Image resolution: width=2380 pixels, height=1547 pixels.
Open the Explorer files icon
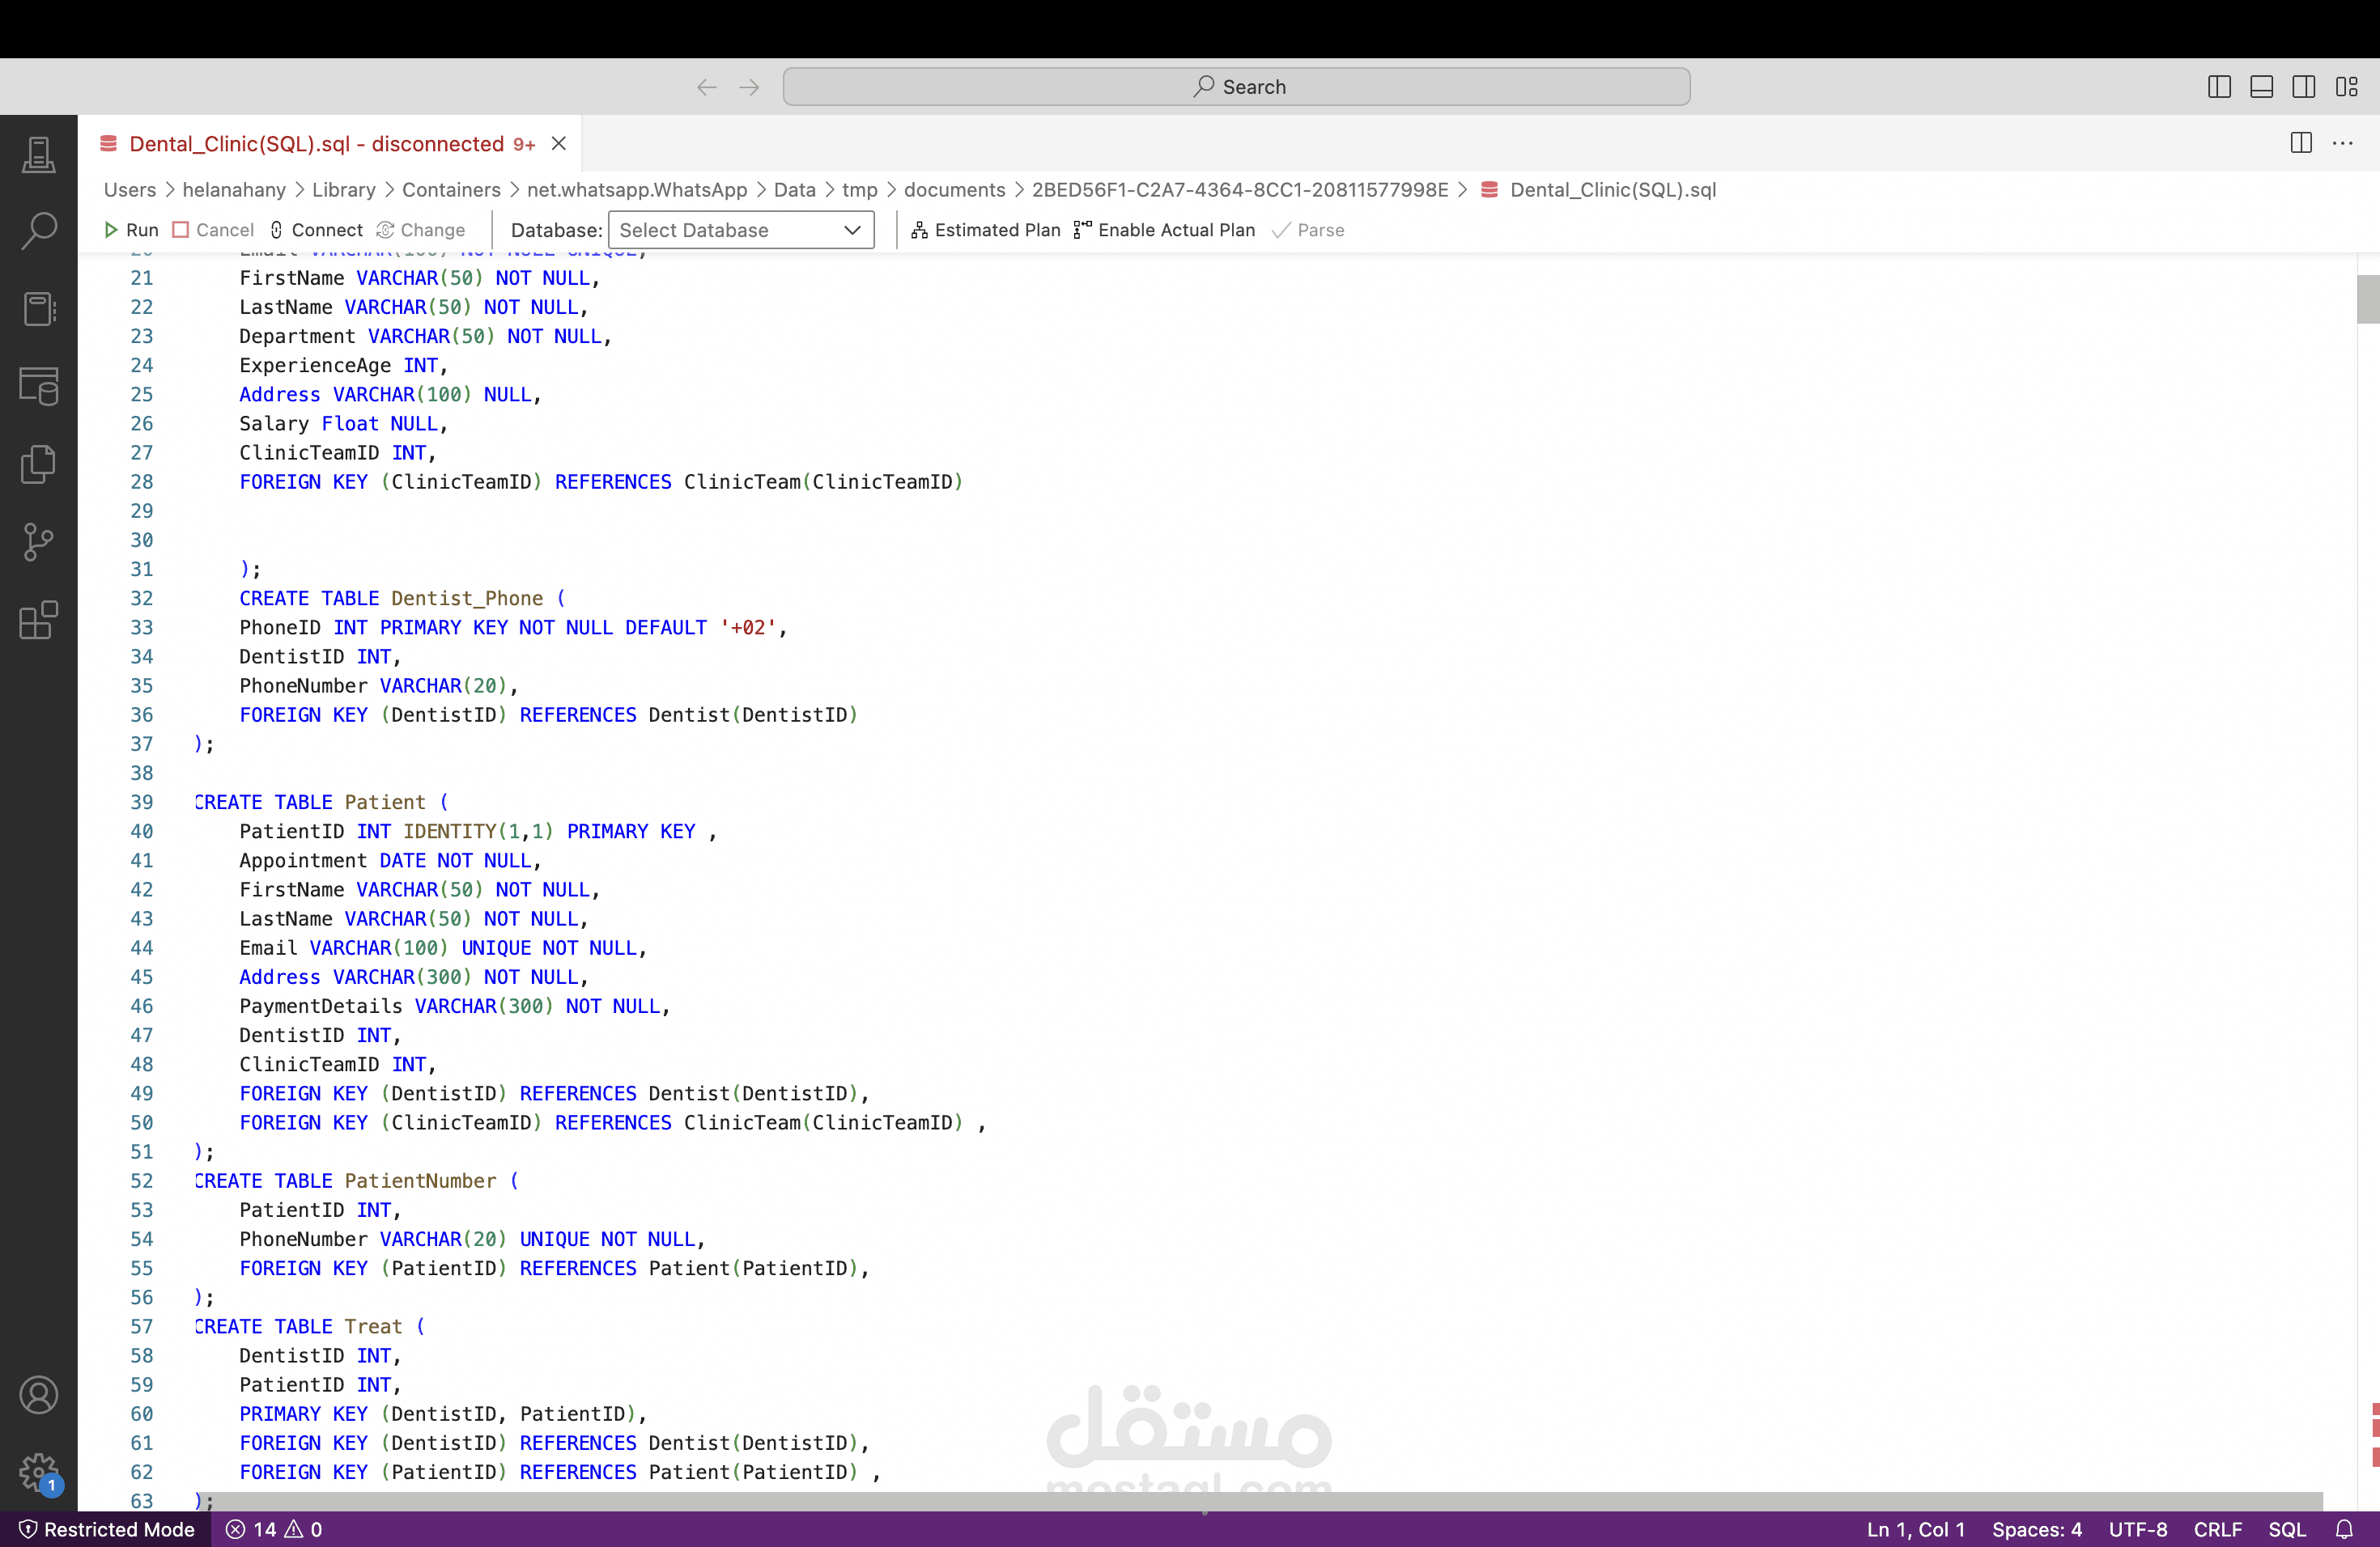coord(38,464)
